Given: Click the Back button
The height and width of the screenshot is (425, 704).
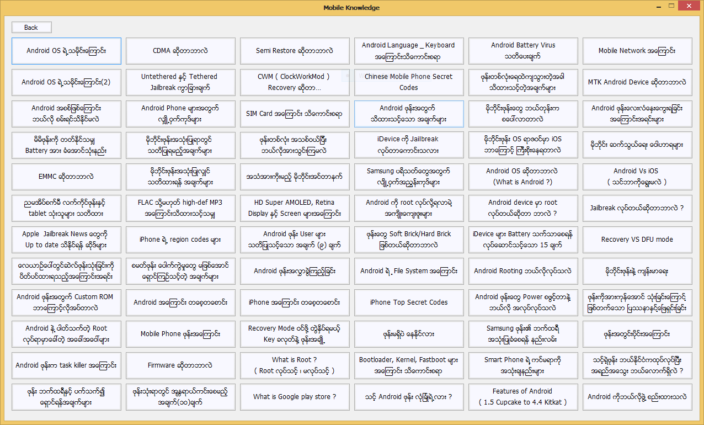Looking at the screenshot, I should coord(31,28).
